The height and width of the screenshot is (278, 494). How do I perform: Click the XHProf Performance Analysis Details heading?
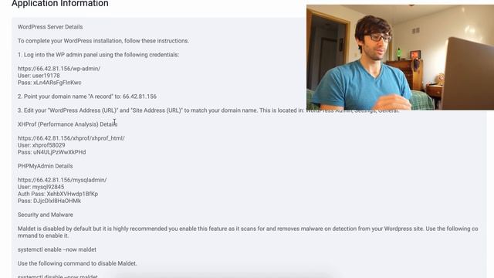click(x=67, y=124)
